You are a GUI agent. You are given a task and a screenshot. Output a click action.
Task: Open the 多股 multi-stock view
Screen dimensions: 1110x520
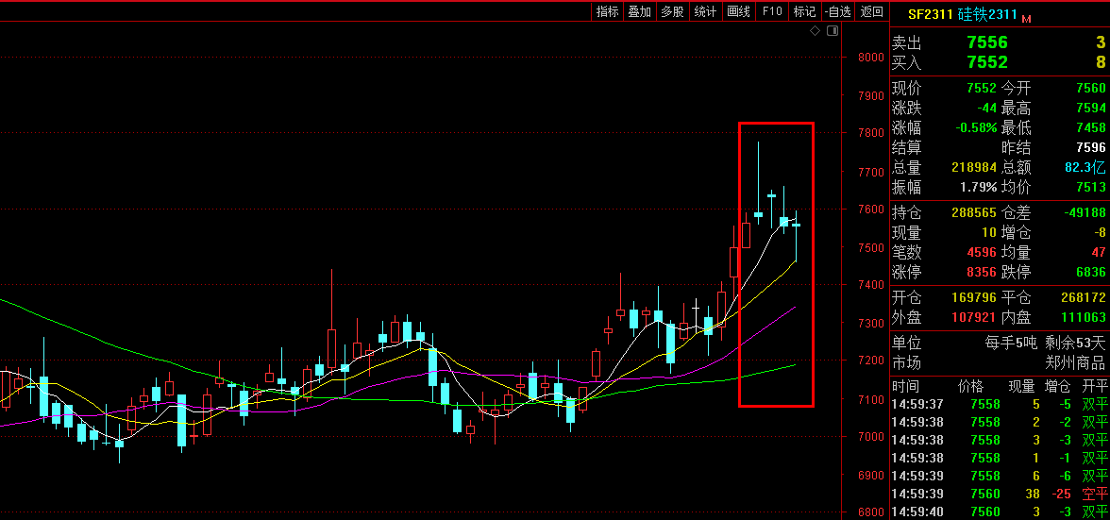click(x=672, y=11)
